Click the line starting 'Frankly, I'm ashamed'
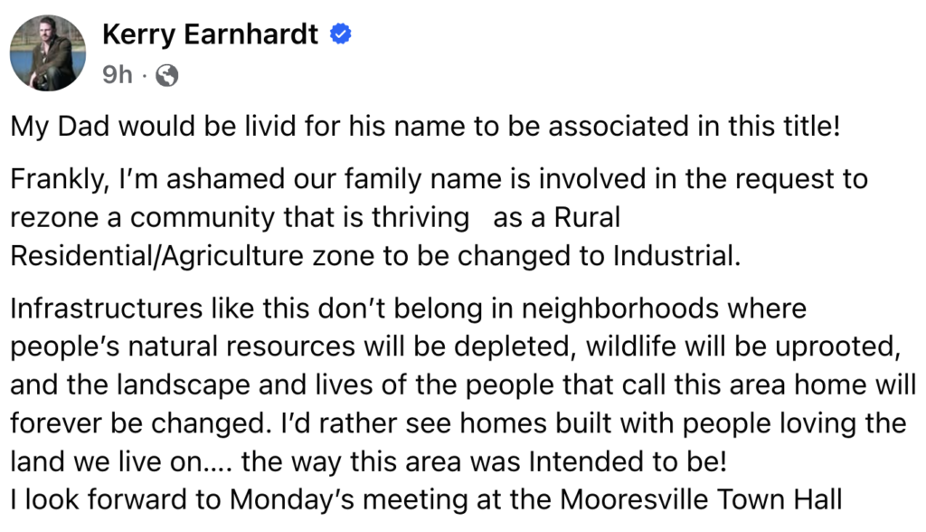Viewport: 926px width, 532px height. pyautogui.click(x=439, y=179)
